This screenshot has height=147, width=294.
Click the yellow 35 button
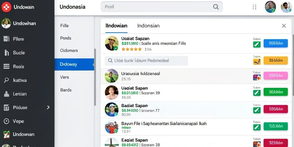click(x=276, y=60)
